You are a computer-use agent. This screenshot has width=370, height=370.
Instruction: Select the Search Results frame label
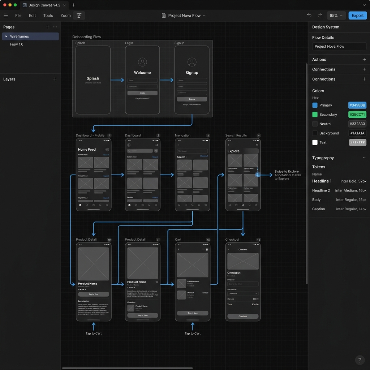coord(236,135)
